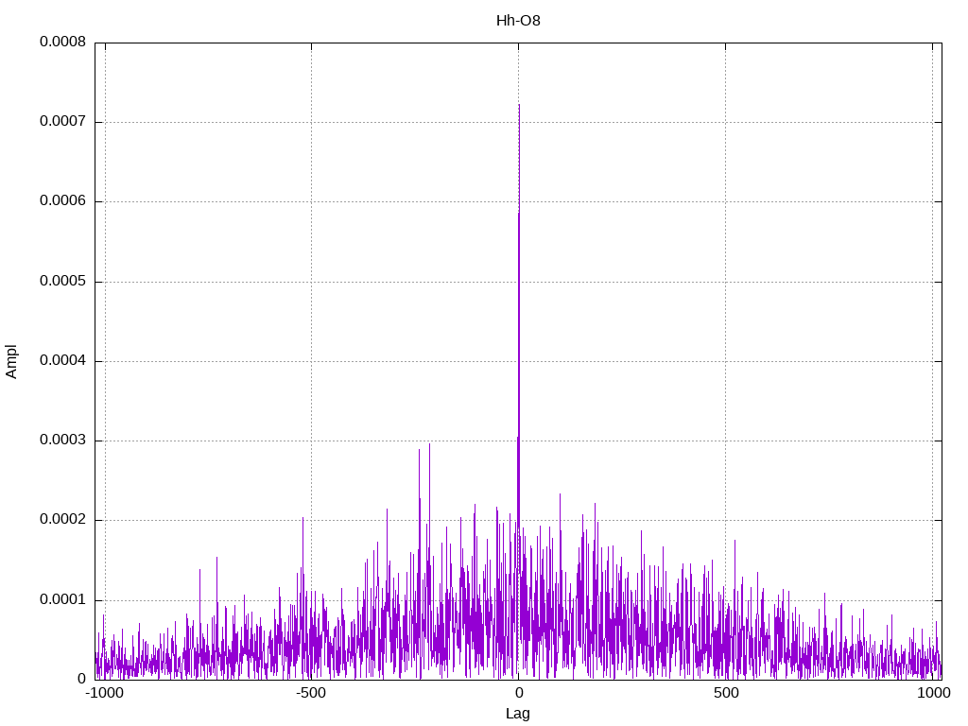Click the 0 x-axis tick label under center
This screenshot has height=726, width=968.
tap(519, 693)
